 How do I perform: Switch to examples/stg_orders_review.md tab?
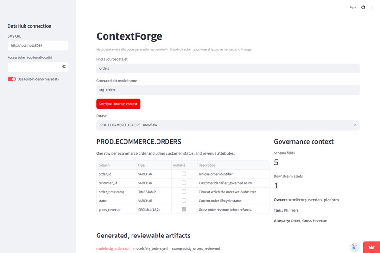click(x=196, y=248)
